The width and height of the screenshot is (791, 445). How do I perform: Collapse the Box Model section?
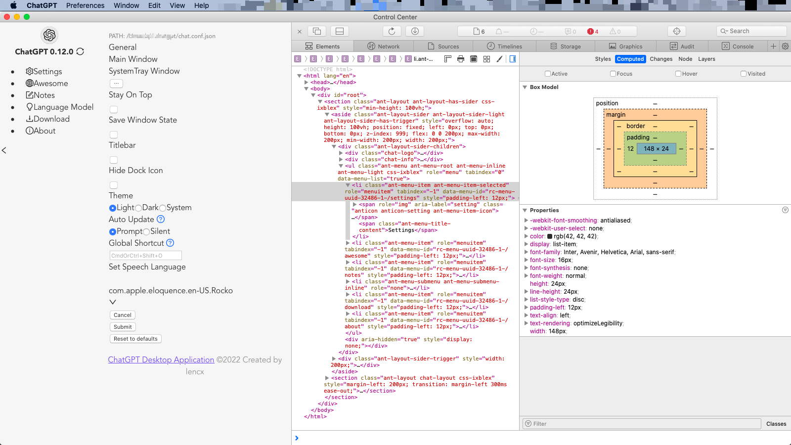[525, 87]
